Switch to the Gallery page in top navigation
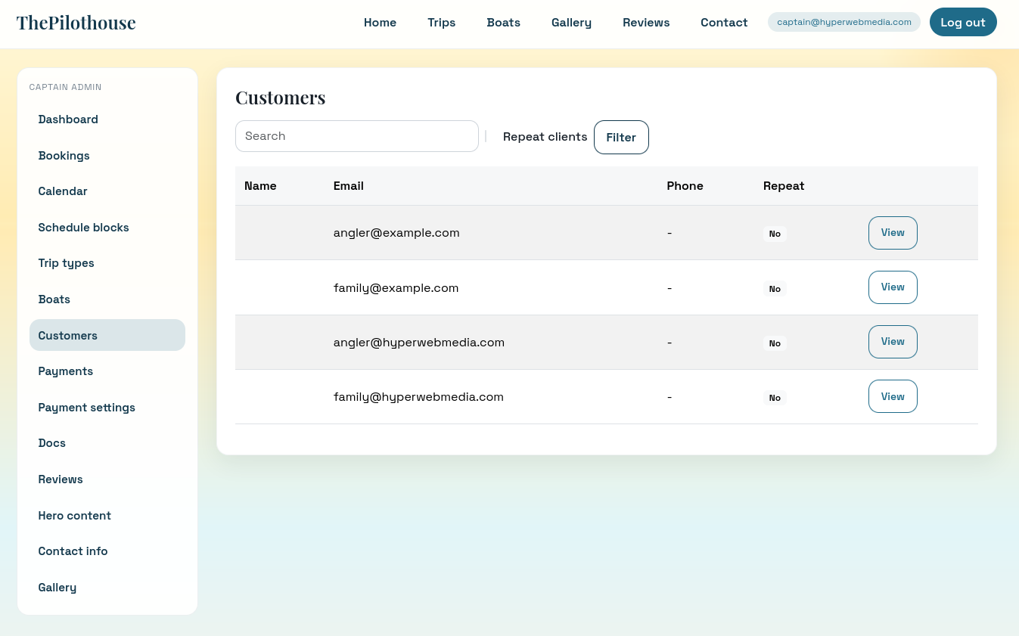 point(571,23)
